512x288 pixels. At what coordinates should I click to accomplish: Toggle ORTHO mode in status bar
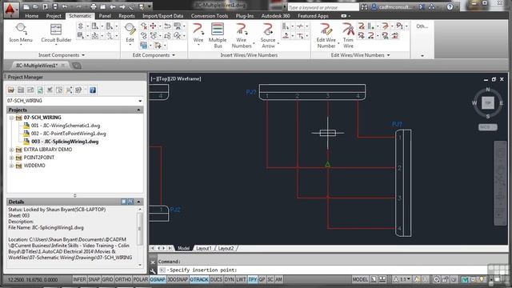coord(123,279)
